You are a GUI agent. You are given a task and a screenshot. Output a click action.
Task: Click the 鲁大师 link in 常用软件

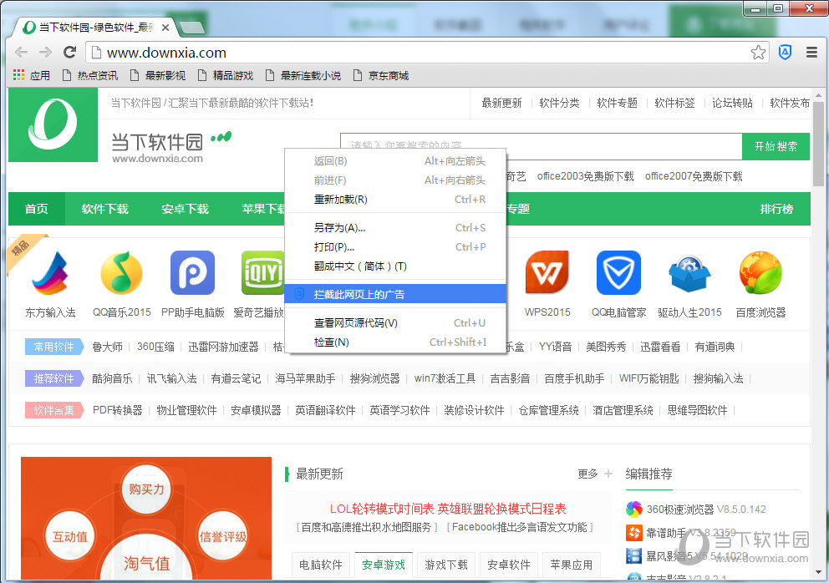tap(107, 347)
